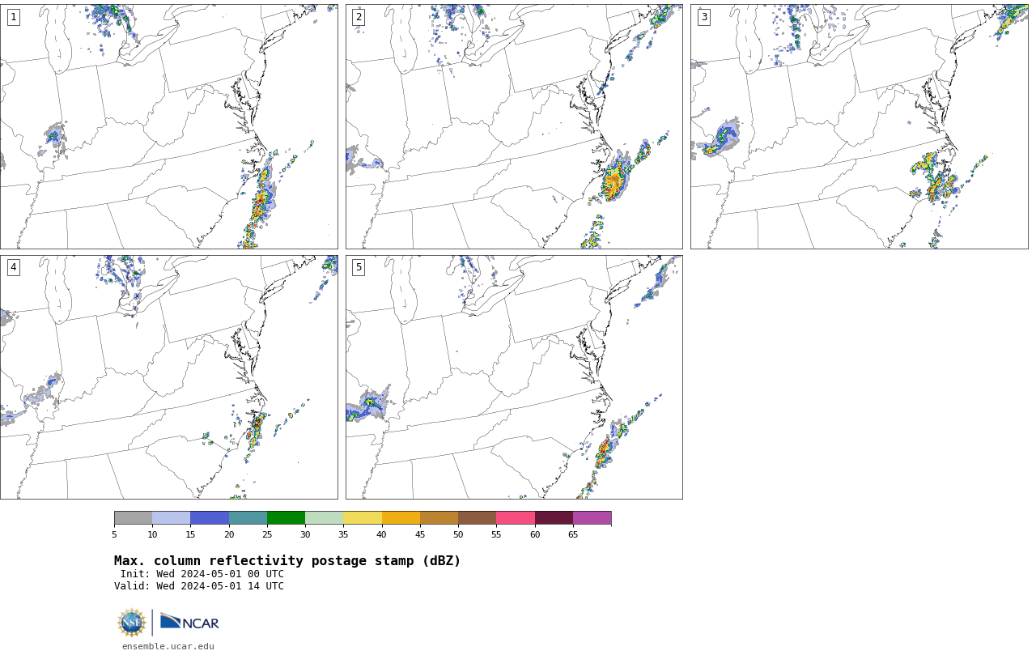This screenshot has height=655, width=1036.
Task: Open ensemble member 2 postage stamp map
Action: point(514,126)
